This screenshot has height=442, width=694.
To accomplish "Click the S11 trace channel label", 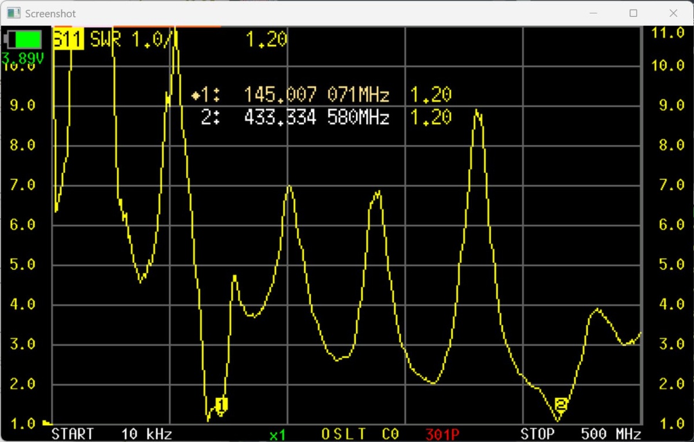I will [69, 39].
